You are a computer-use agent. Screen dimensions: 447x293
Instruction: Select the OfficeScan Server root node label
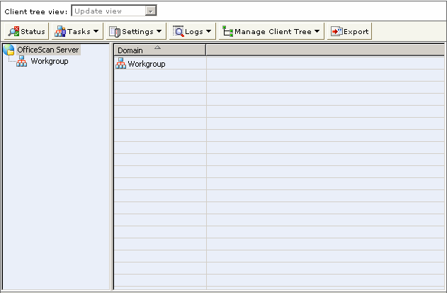48,50
